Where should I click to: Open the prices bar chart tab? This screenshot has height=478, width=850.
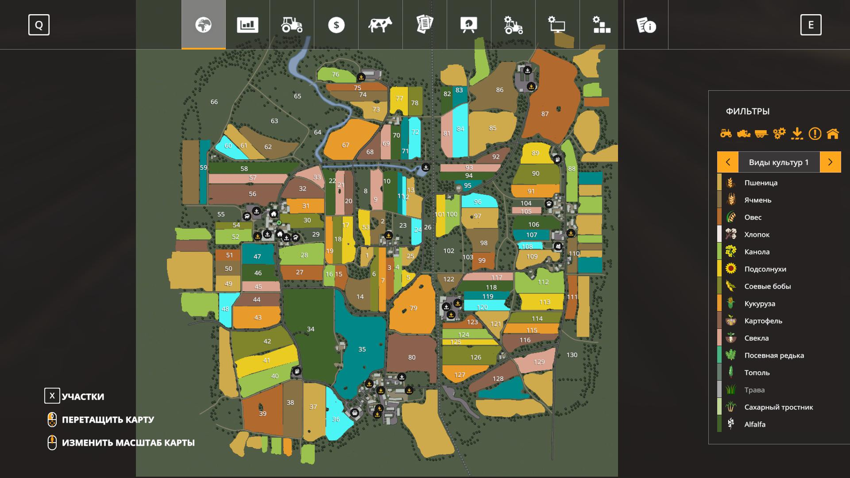[x=247, y=25]
